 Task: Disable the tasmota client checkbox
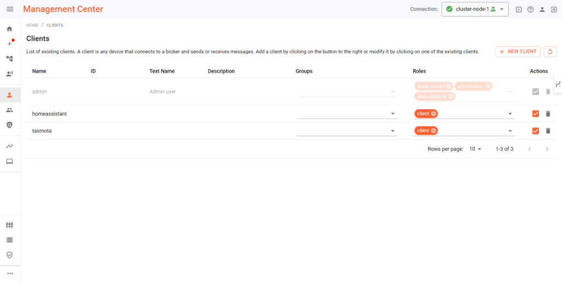click(x=536, y=131)
